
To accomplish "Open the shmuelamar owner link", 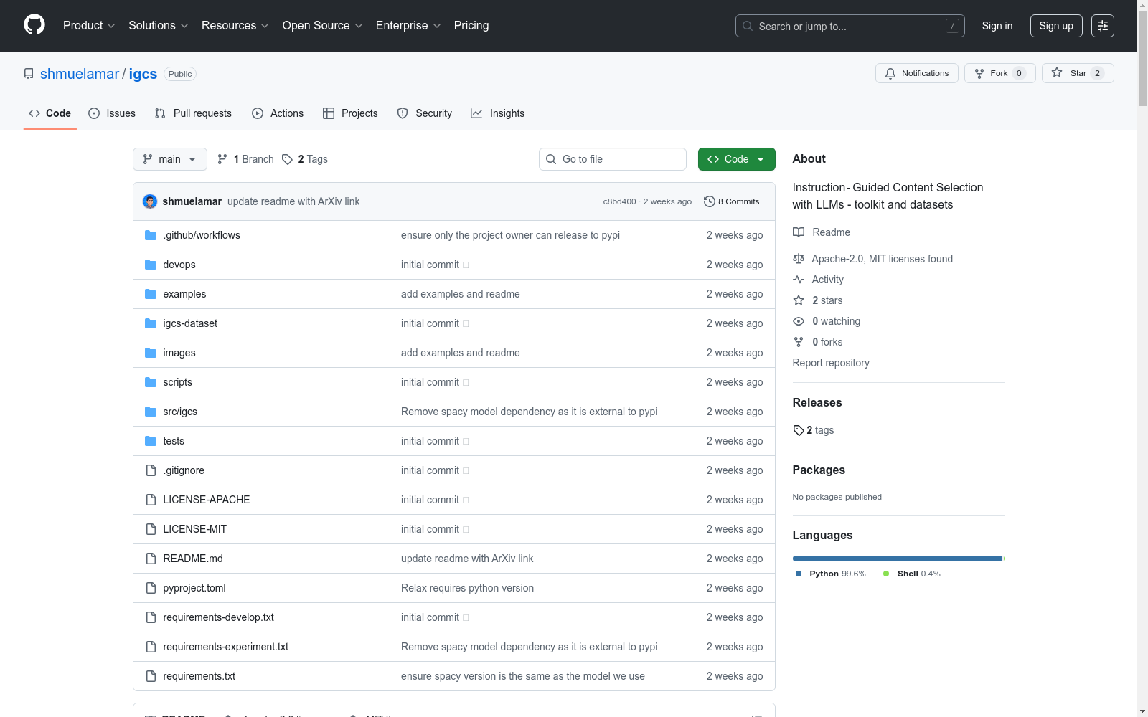I will [x=80, y=74].
